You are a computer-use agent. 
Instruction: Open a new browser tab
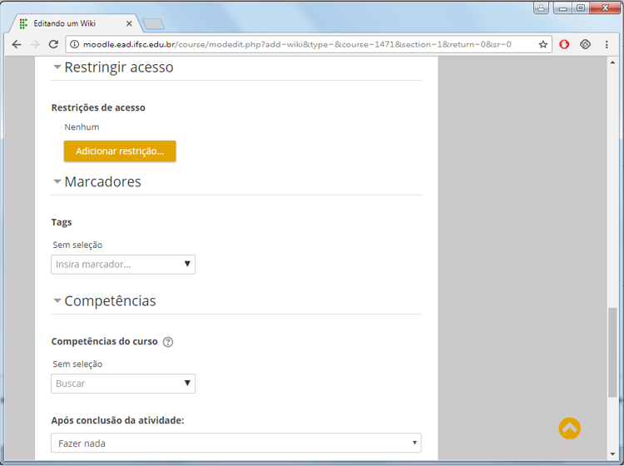pyautogui.click(x=153, y=23)
